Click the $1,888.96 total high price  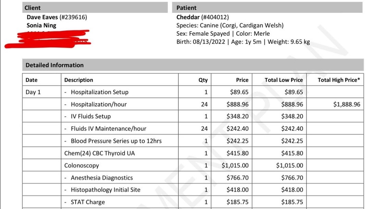coord(347,104)
